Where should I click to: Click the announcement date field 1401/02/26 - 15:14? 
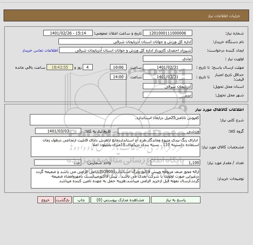tap(68, 33)
